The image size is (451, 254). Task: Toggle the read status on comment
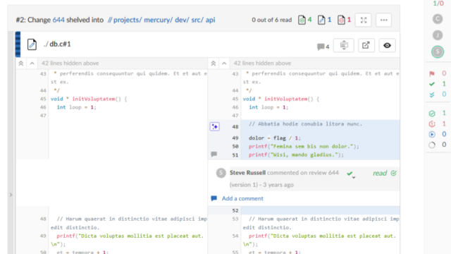(385, 173)
